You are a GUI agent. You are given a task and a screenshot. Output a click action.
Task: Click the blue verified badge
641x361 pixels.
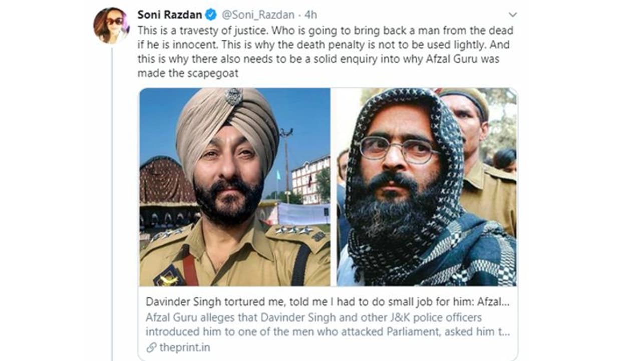[211, 15]
